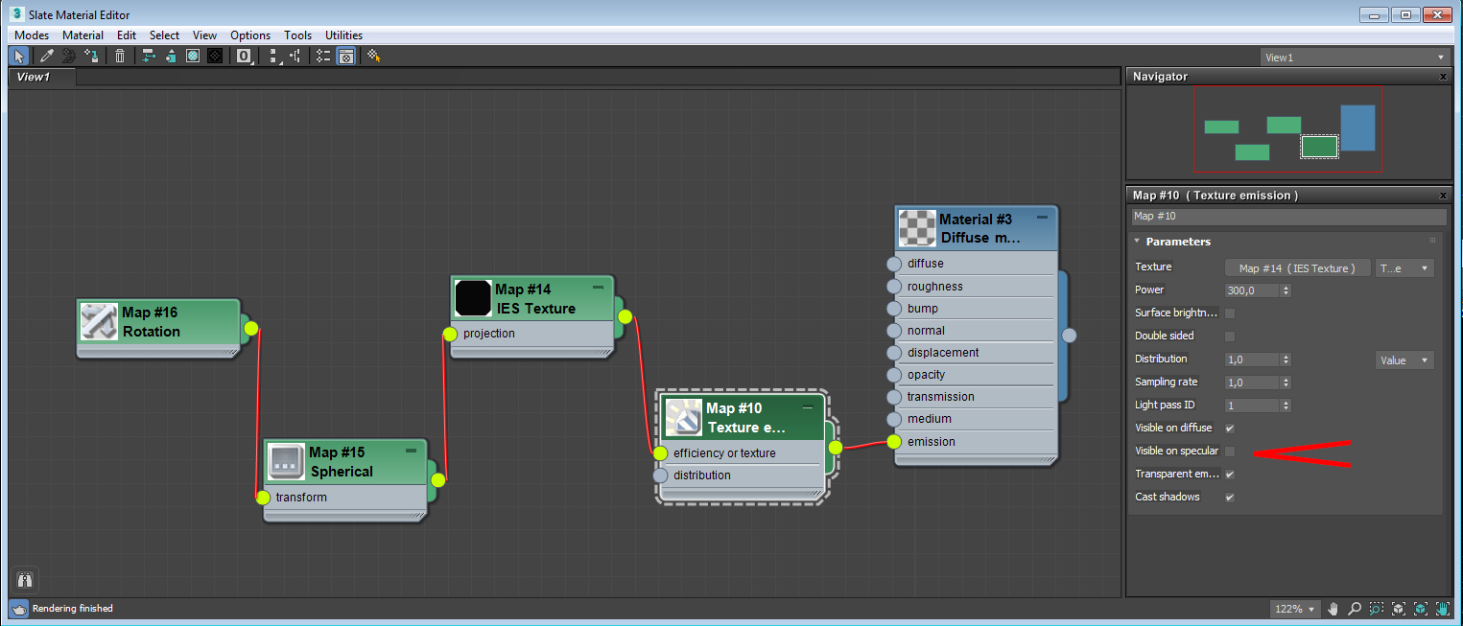Viewport: 1463px width, 626px height.
Task: Delete selected with trash icon
Action: tap(120, 56)
